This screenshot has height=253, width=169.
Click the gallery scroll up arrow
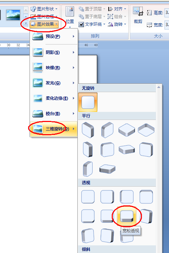26,10
